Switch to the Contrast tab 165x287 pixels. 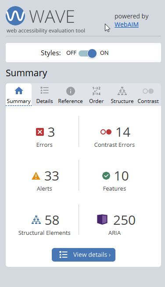pos(148,95)
